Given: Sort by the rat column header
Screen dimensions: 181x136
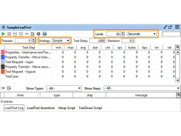Looking at the screenshot, I should (169, 48).
